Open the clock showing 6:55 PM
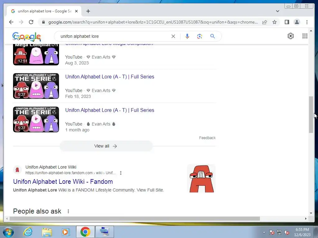This screenshot has height=238, width=318. 302,232
